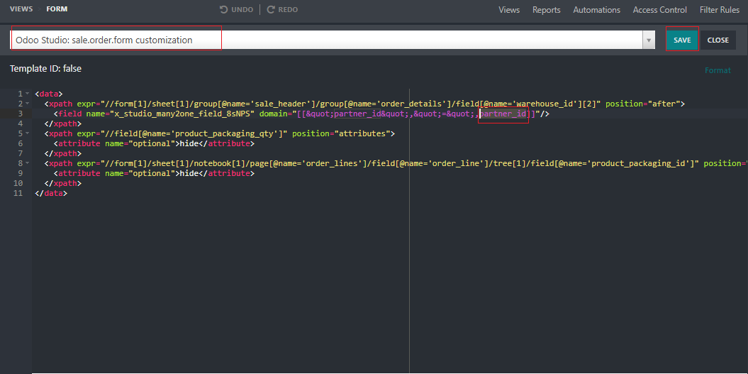Save the XML changes
Screen dimensions: 748x374
pyautogui.click(x=682, y=40)
